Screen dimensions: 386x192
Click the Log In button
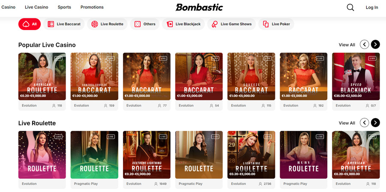point(372,7)
